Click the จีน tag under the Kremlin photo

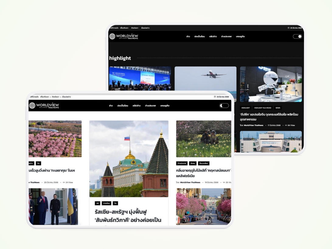point(115,203)
